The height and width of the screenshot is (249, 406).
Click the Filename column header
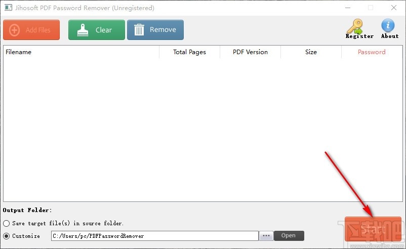coord(82,52)
